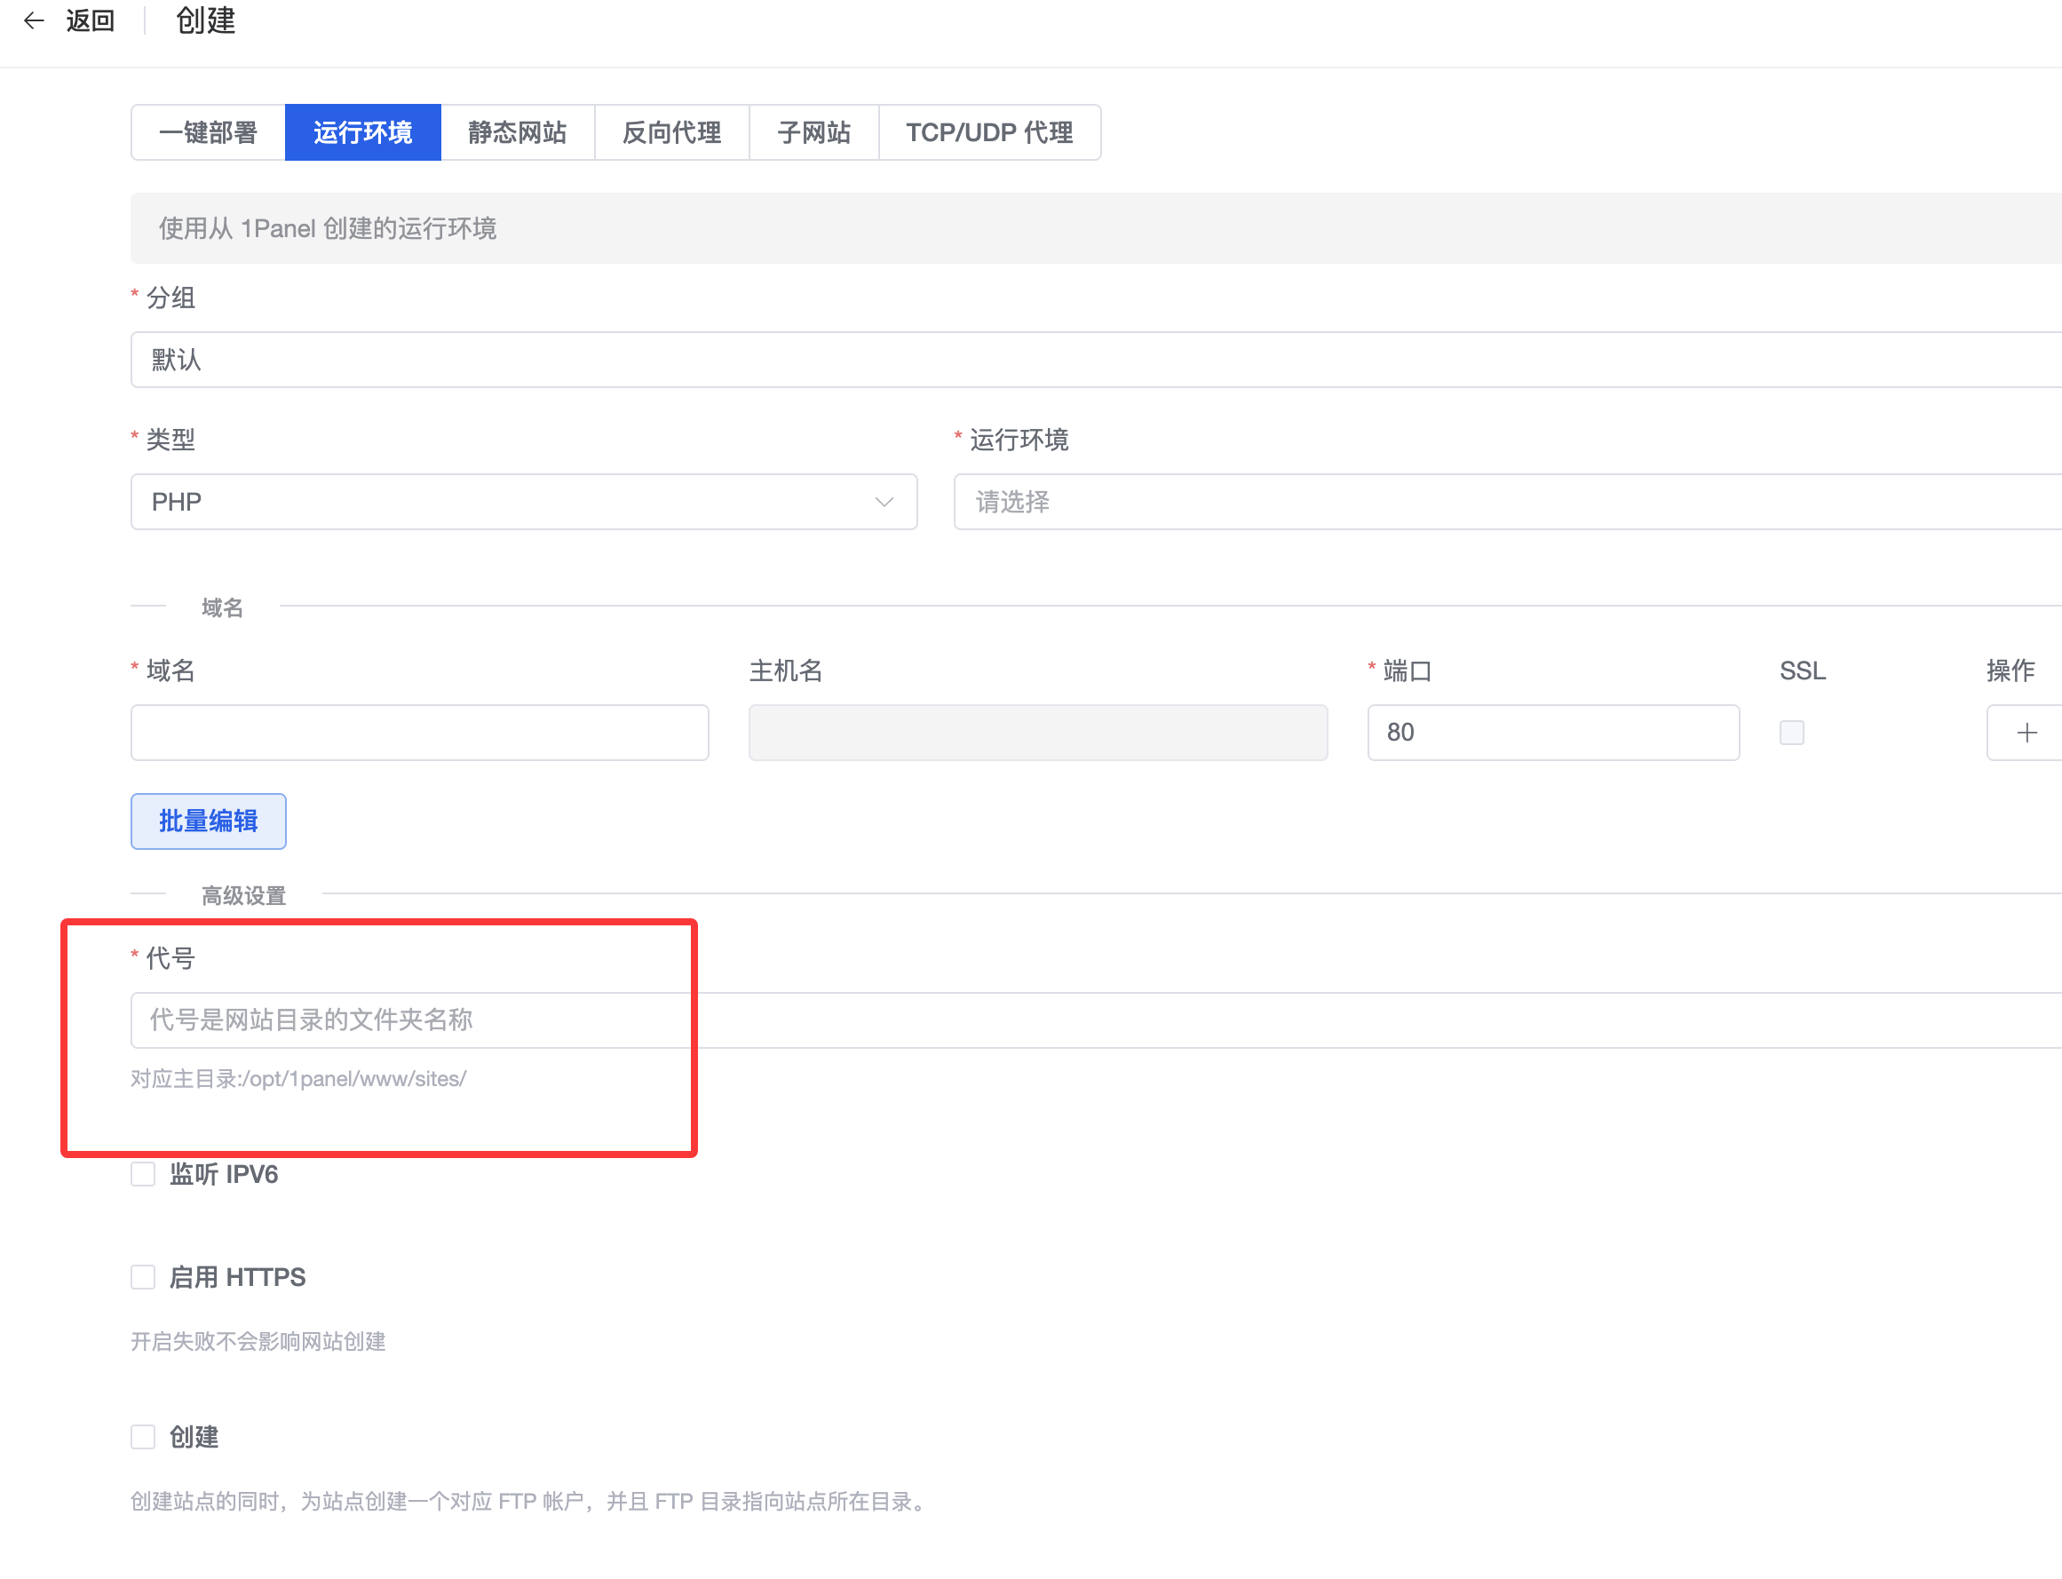
Task: Click the 端口 field showing 80
Action: pos(1552,732)
